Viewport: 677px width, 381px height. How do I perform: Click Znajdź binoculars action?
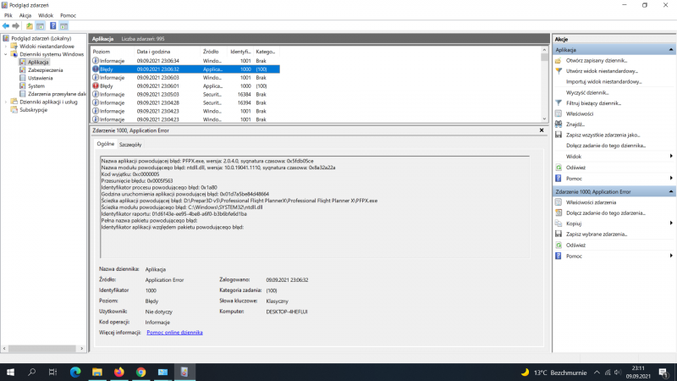pyautogui.click(x=575, y=124)
